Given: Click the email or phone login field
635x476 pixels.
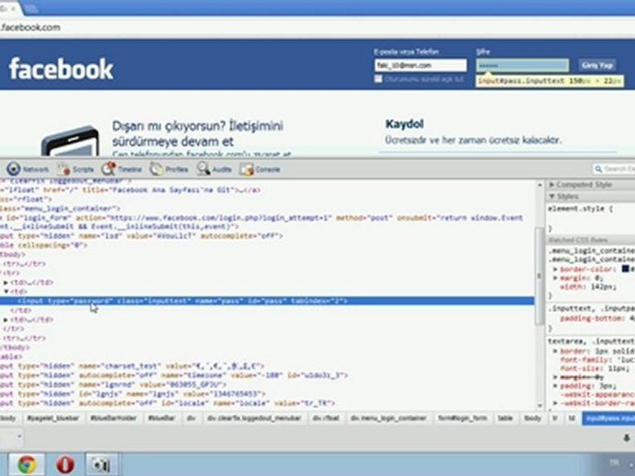Looking at the screenshot, I should click(421, 65).
